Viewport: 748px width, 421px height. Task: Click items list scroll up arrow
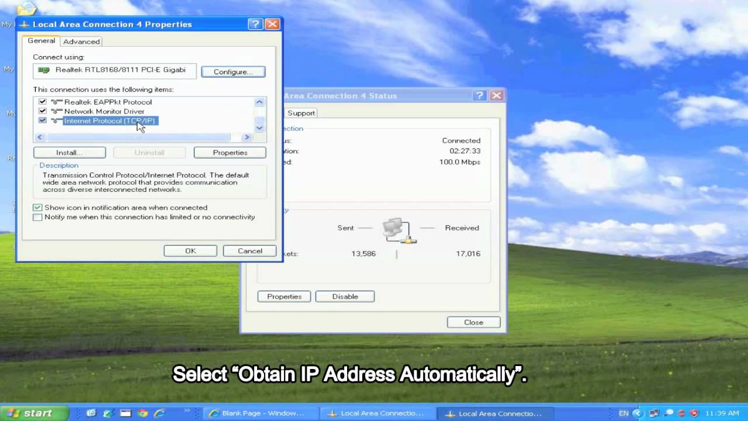click(259, 102)
